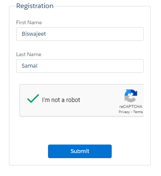
Task: Focus the First Name input field
Action: [x=80, y=34]
